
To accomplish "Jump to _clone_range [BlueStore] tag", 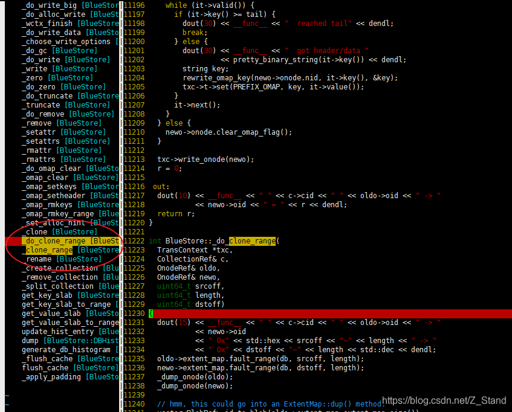I will 70,250.
